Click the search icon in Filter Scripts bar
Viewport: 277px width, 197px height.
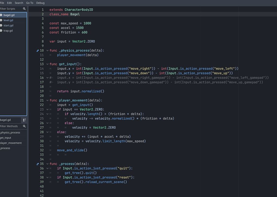click(24, 9)
